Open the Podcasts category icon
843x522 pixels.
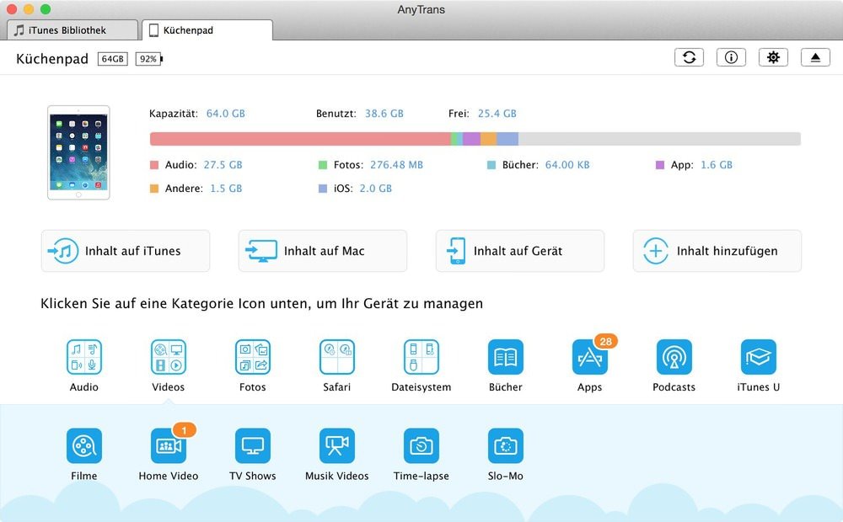674,357
